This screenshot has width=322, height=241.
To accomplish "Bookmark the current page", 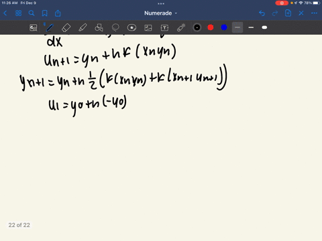I will pyautogui.click(x=45, y=13).
